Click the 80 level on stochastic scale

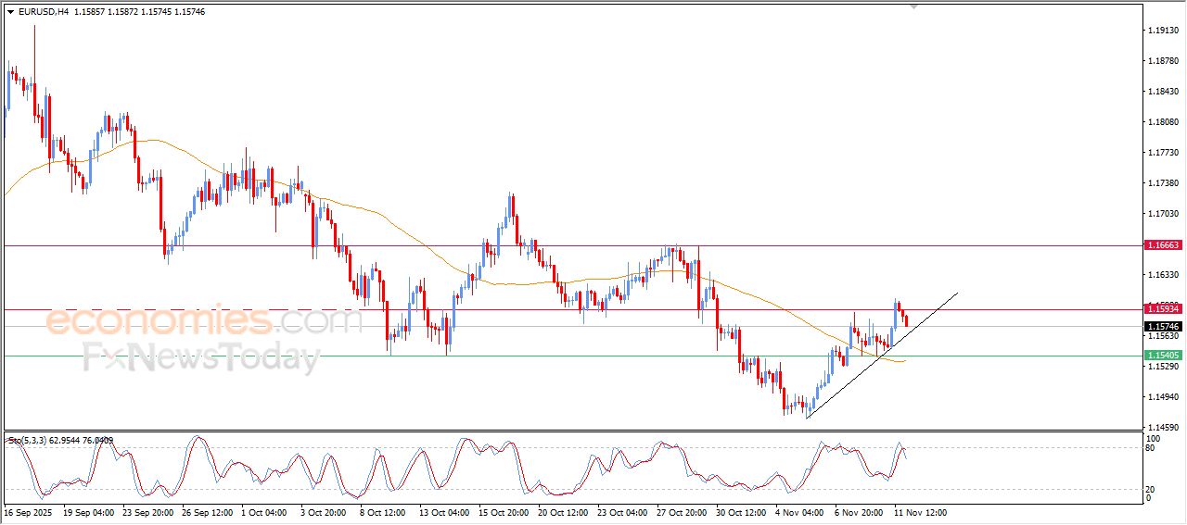(1151, 448)
